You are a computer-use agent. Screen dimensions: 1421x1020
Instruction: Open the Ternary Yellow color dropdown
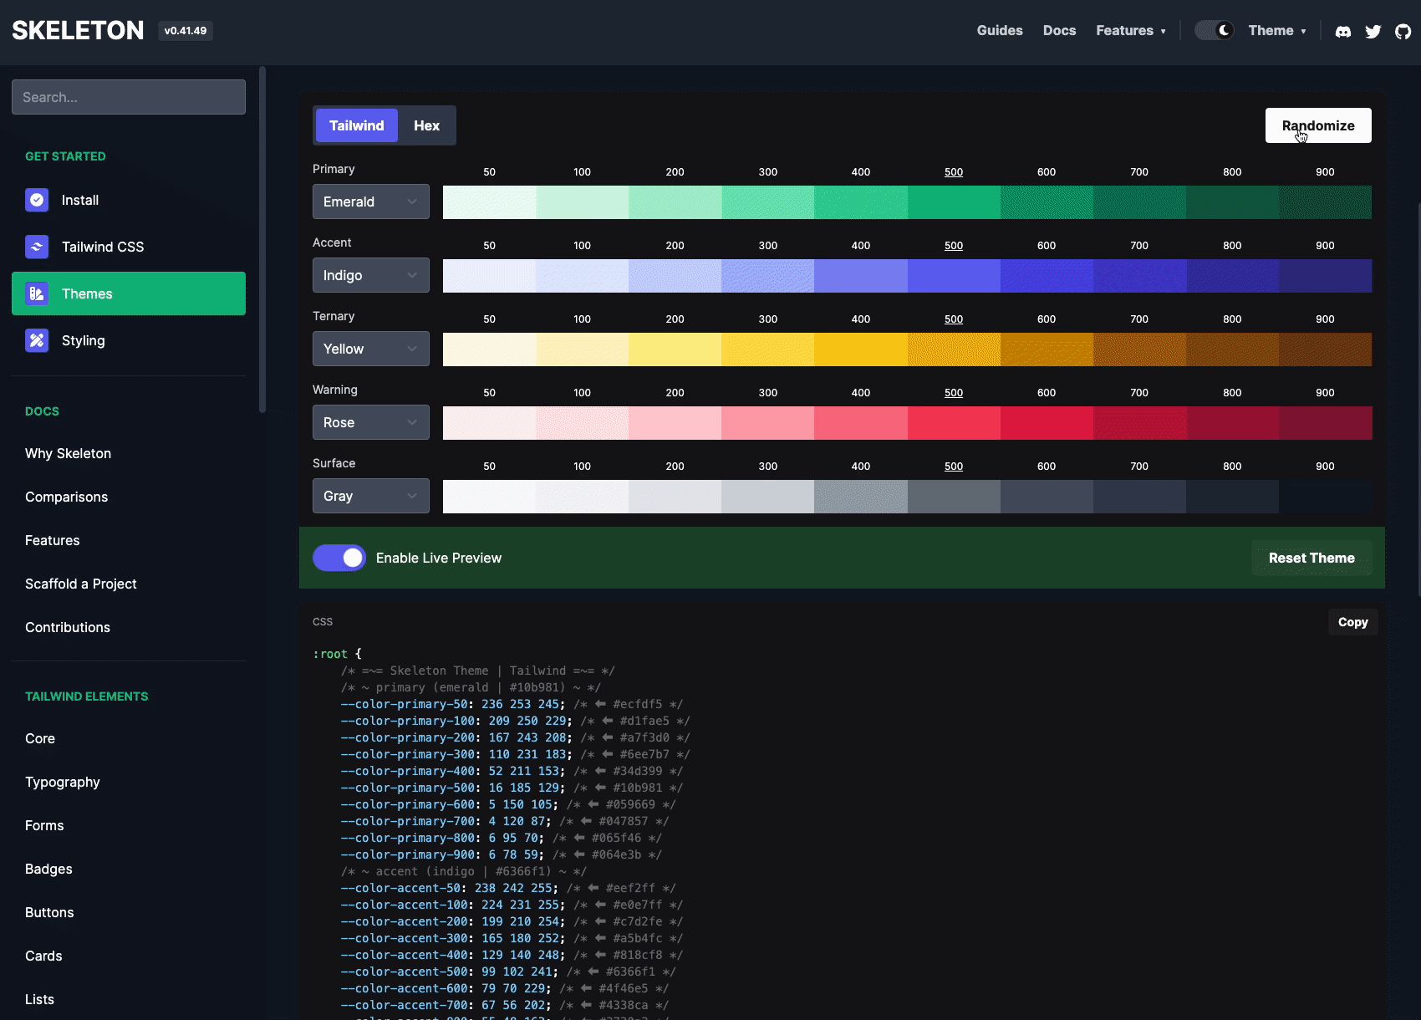[x=371, y=349]
